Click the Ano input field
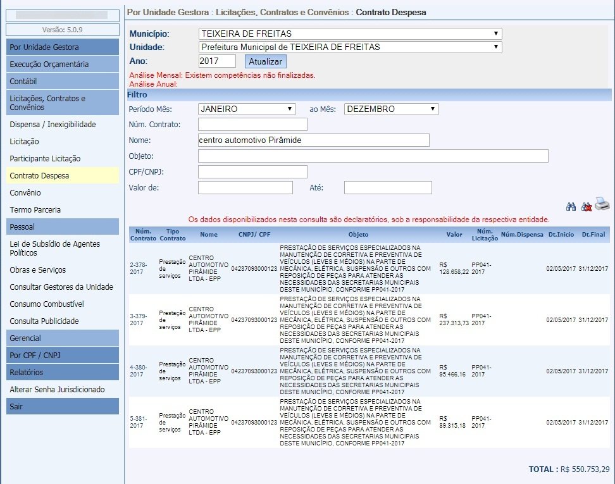This screenshot has height=484, width=615. pos(216,61)
